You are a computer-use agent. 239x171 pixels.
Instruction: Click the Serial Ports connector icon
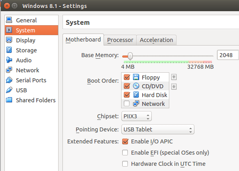click(x=9, y=80)
